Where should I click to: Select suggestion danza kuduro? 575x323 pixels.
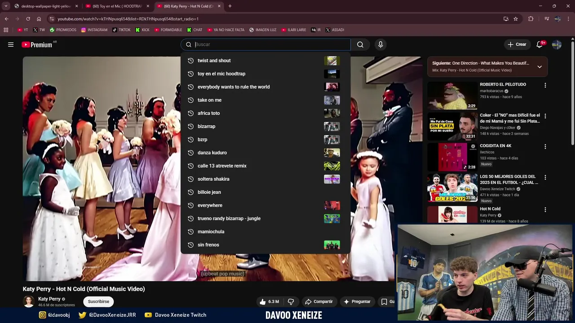(x=265, y=153)
